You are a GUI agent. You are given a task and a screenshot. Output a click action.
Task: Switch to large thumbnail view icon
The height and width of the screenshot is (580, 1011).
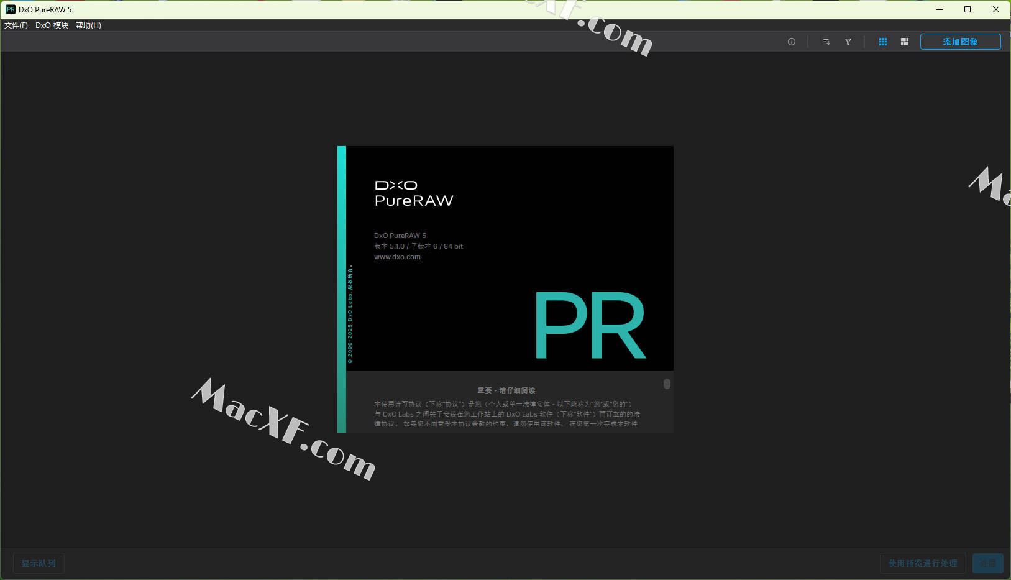(905, 42)
